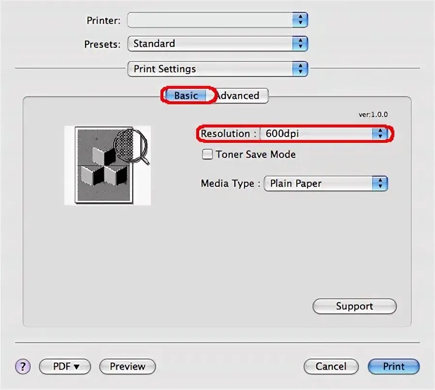The height and width of the screenshot is (390, 435).
Task: Click the Preview button
Action: (128, 366)
